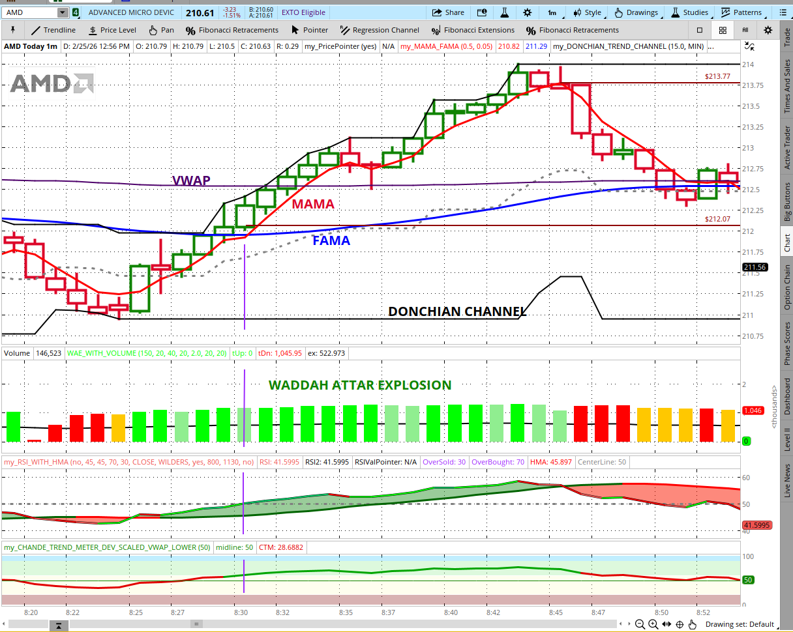Switch to single chart layout square
This screenshot has height=632, width=793.
point(700,30)
